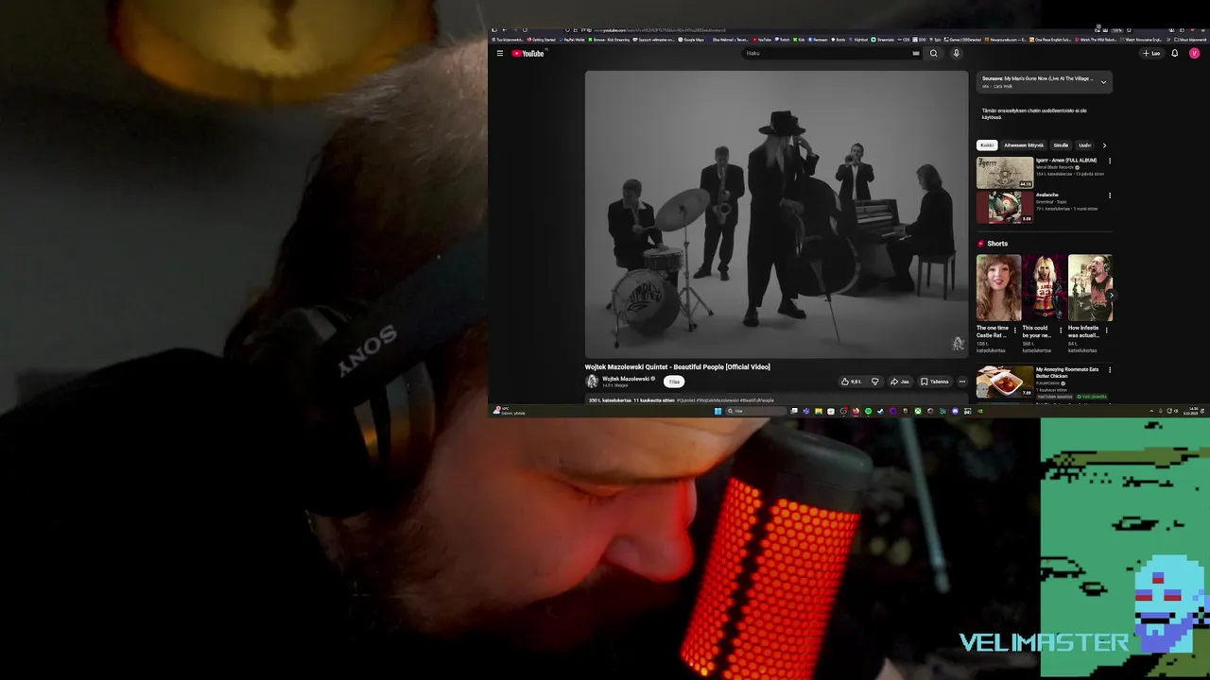Select the 'Kaikki' filter chip
This screenshot has width=1210, height=680.
(987, 145)
